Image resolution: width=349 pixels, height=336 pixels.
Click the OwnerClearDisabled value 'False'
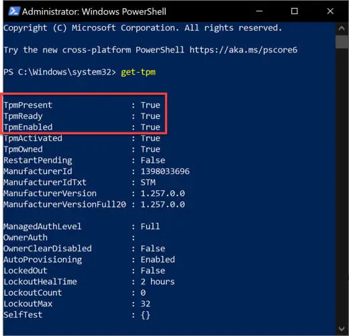coord(153,249)
